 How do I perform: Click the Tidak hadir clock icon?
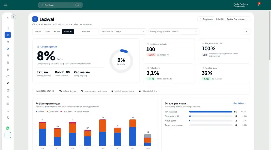tap(147, 68)
